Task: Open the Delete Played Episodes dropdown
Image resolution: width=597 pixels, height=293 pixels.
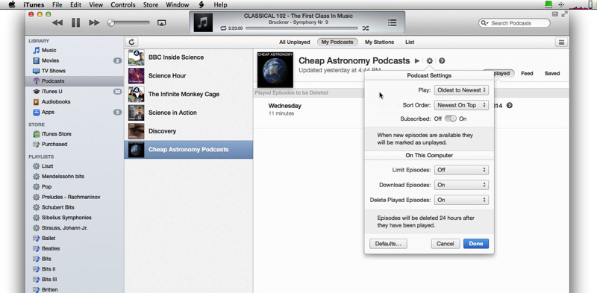Action: click(461, 200)
